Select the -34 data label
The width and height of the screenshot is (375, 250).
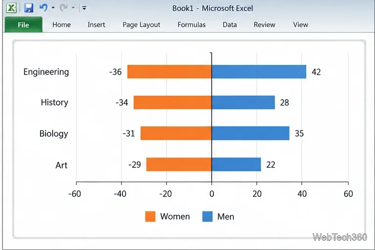click(x=122, y=103)
